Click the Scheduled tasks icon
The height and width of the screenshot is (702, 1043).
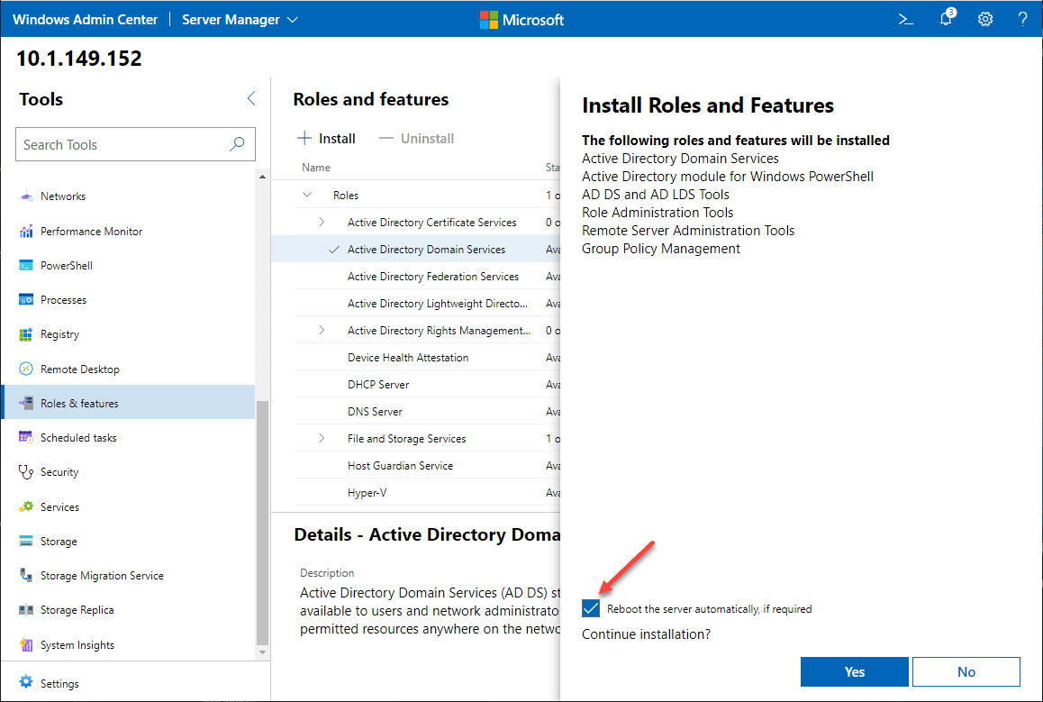(x=26, y=438)
